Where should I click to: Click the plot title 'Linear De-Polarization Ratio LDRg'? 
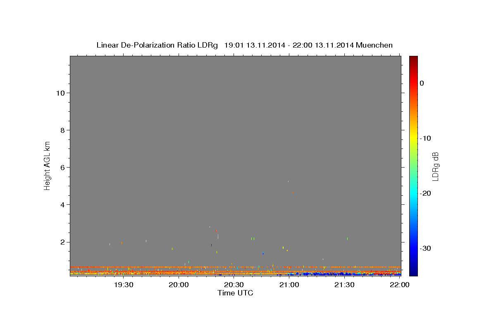pyautogui.click(x=157, y=45)
